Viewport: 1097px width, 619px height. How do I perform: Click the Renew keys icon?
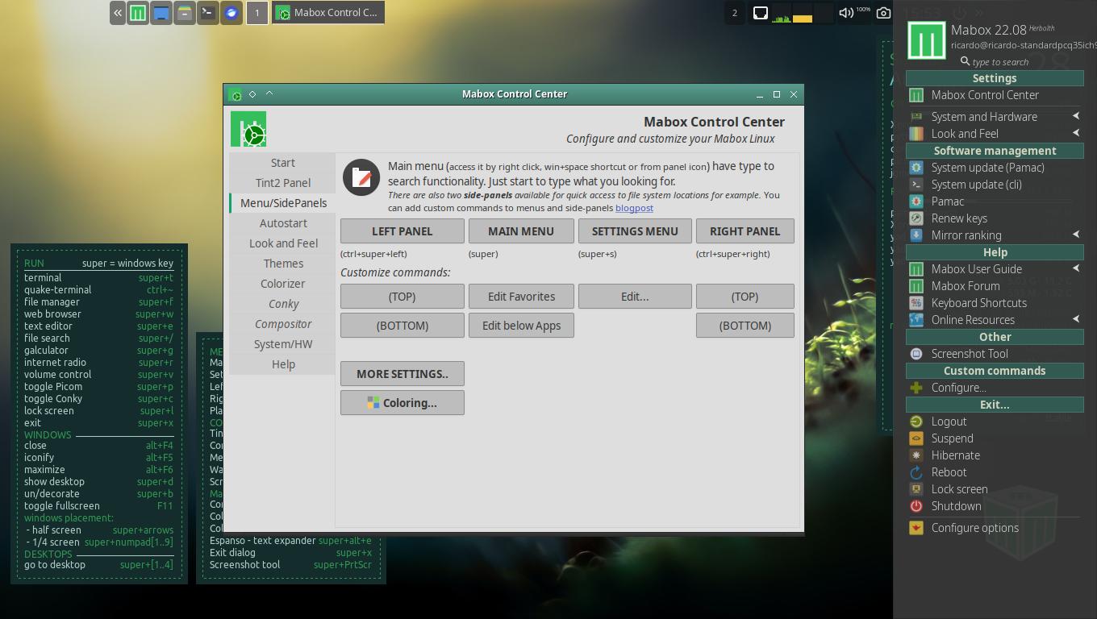point(916,218)
